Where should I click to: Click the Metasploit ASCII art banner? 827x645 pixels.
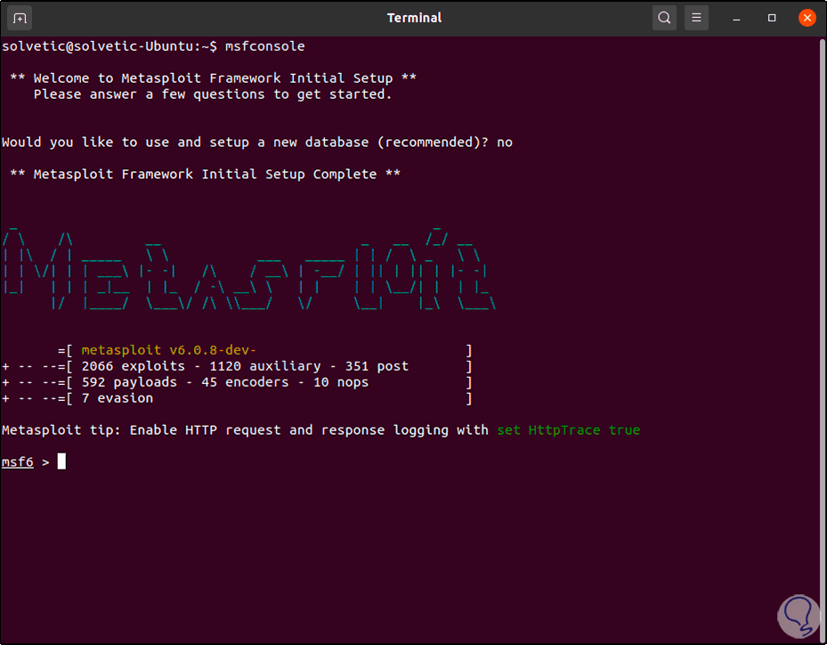(x=247, y=268)
